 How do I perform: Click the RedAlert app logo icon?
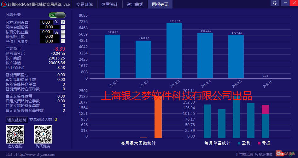point(4,4)
